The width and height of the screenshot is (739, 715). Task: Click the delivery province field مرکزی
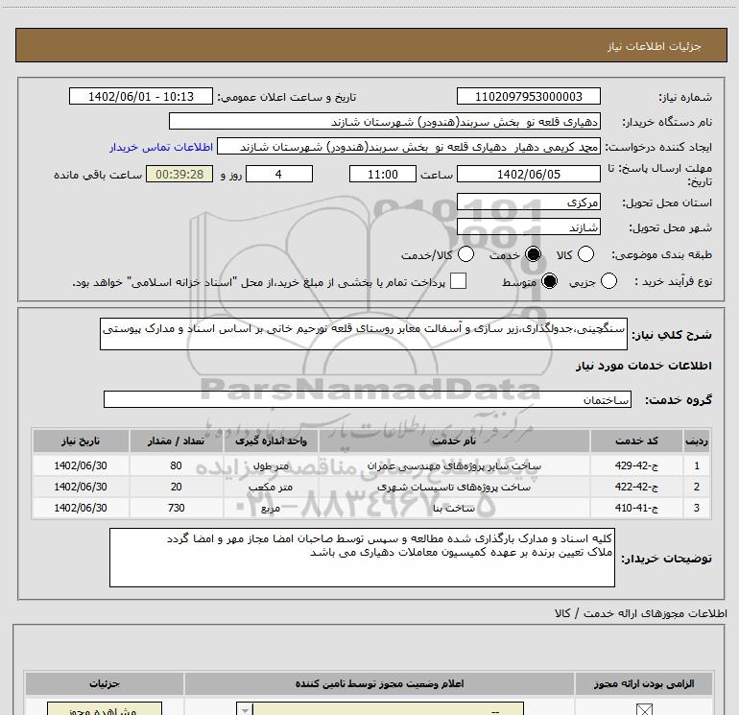click(x=528, y=203)
